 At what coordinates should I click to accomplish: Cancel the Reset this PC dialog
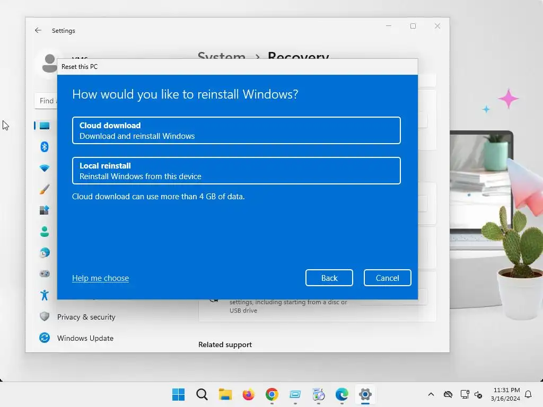(387, 278)
